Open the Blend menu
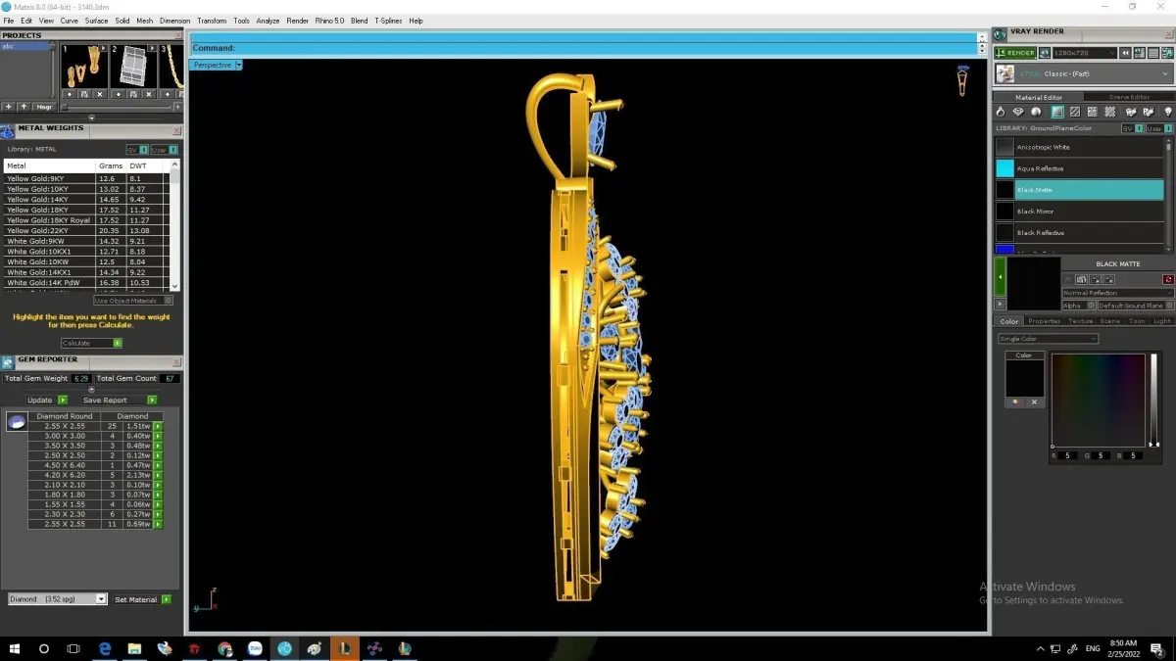 click(359, 21)
